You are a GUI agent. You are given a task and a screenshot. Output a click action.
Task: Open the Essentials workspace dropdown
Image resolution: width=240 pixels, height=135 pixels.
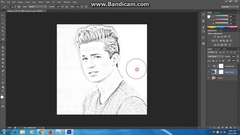[x=230, y=7]
